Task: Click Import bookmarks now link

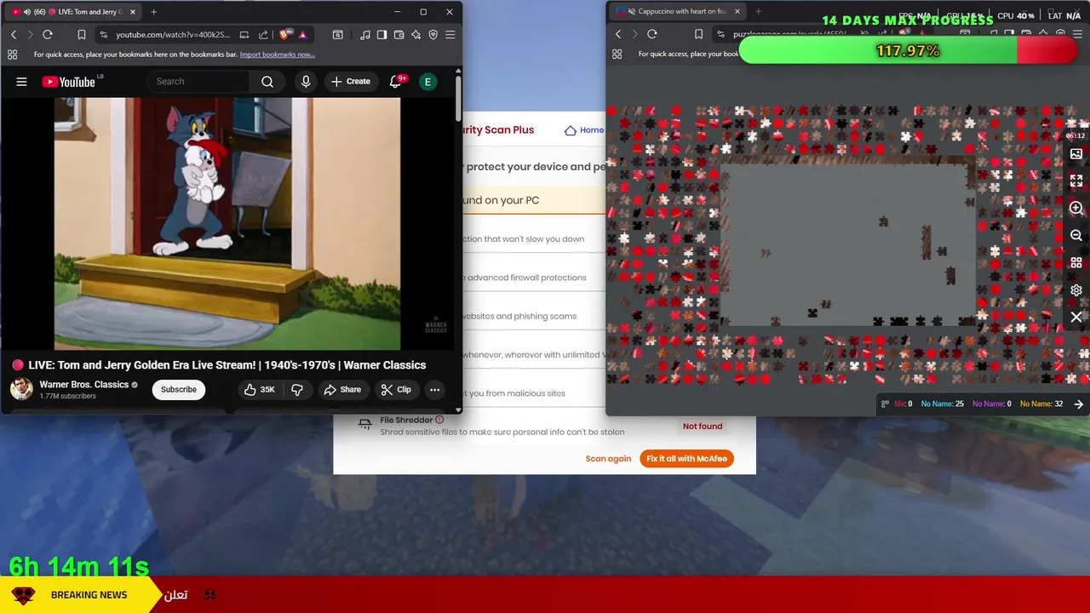Action: click(278, 54)
